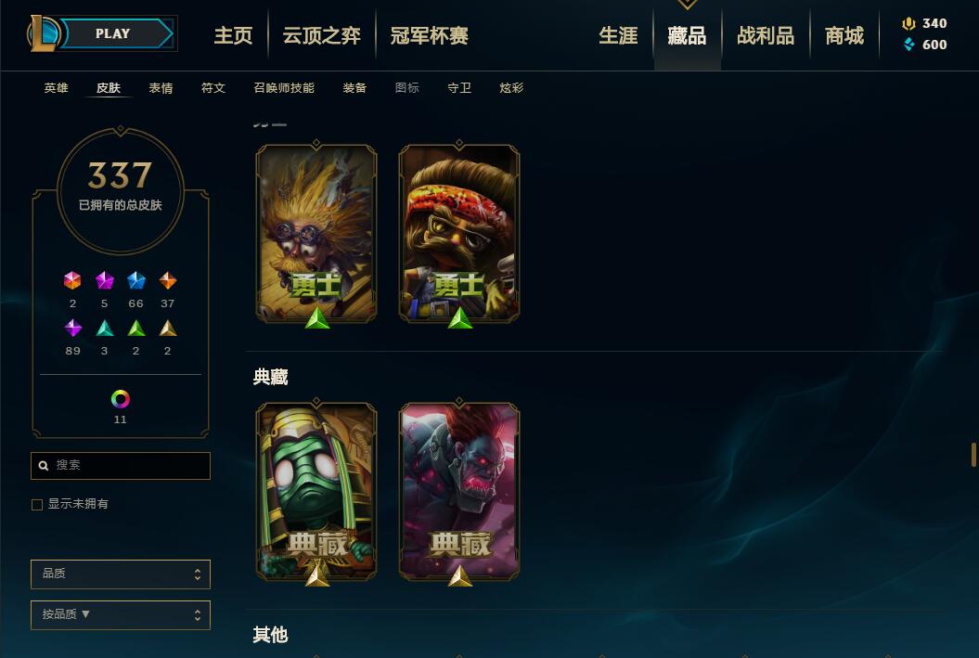Open the 英雄 sub-tab
This screenshot has width=979, height=658.
(x=57, y=88)
